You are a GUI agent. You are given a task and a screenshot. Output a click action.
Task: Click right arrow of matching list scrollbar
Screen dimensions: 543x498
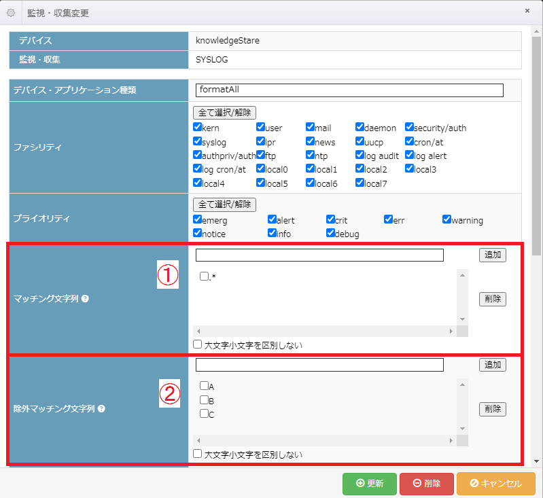tap(451, 331)
